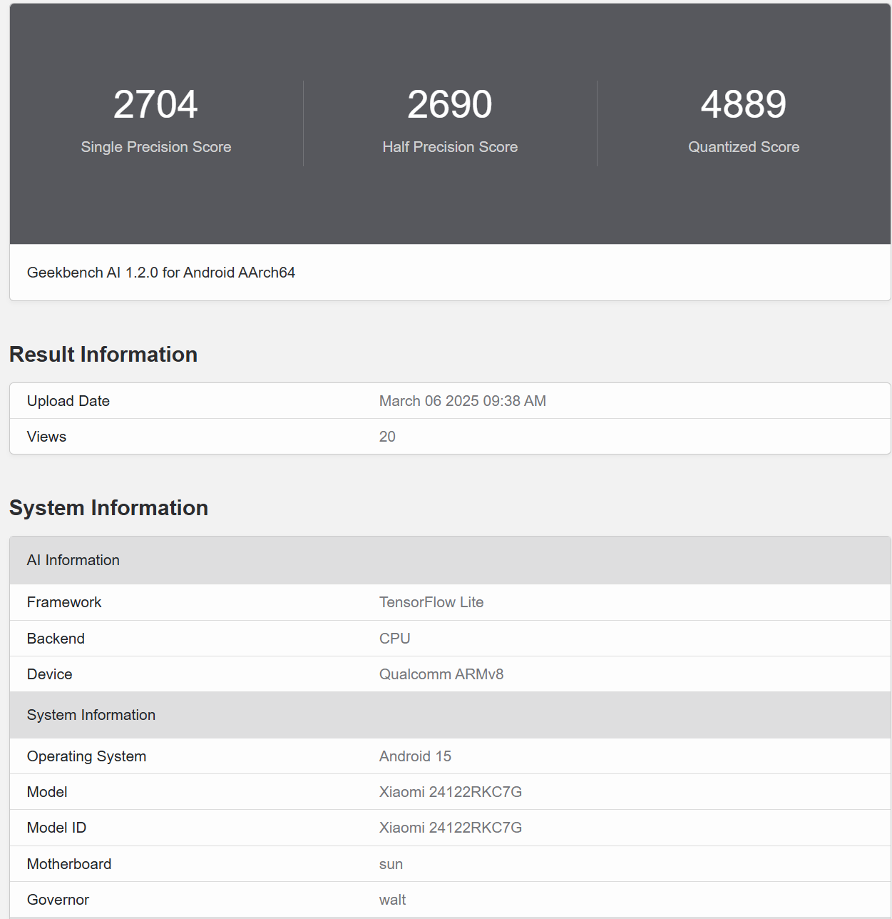
Task: Click the main System Information heading
Action: (108, 508)
